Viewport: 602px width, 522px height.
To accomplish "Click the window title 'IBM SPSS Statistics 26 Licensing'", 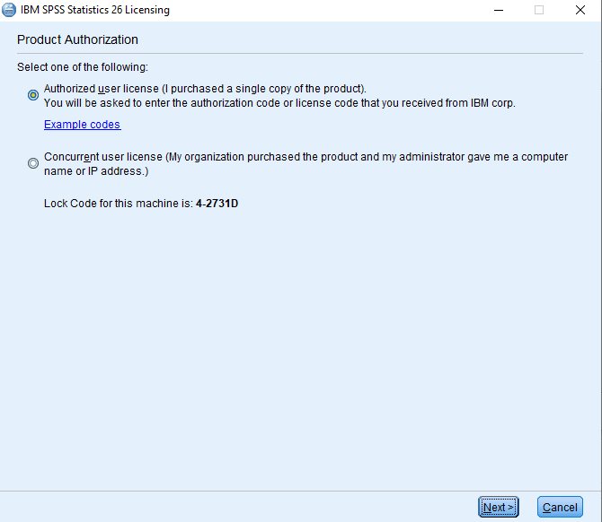I will click(x=94, y=10).
